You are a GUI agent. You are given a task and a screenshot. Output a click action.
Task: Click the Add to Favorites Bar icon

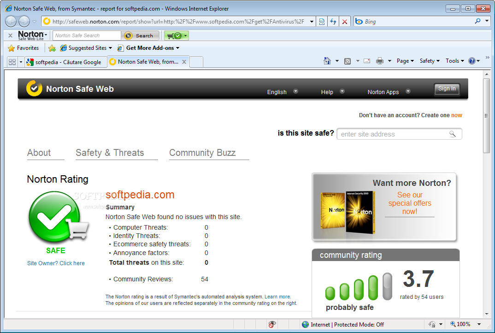click(52, 48)
